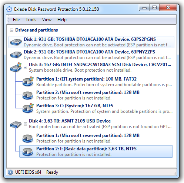Screen dimensions: 184x183
Task: Click Disk 2 'Dynamic drive' description text
Action: pos(97,58)
